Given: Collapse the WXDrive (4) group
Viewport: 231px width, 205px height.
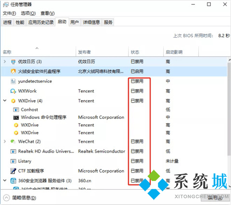Looking at the screenshot, I should coord(5,101).
